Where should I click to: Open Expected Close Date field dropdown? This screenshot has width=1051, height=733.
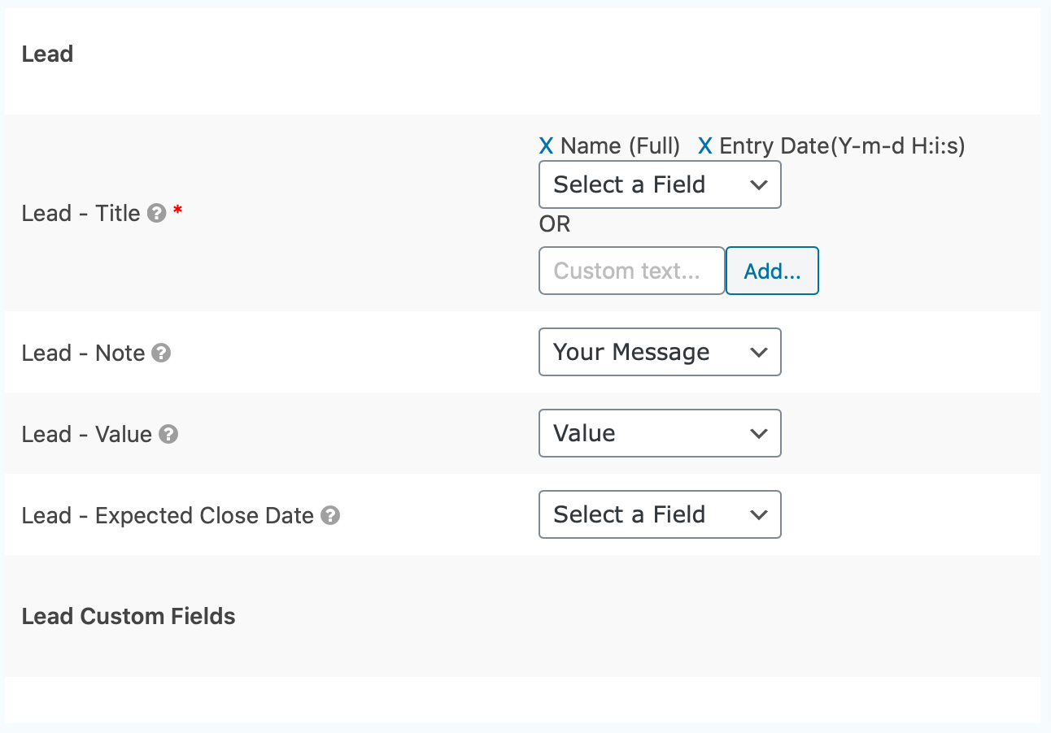click(660, 514)
